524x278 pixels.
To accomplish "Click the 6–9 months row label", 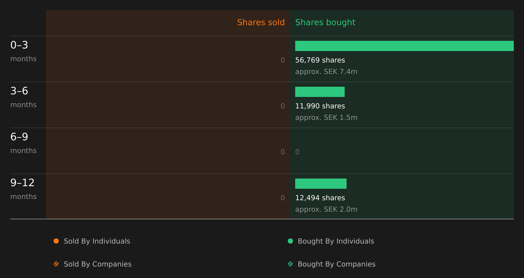I will click(23, 143).
